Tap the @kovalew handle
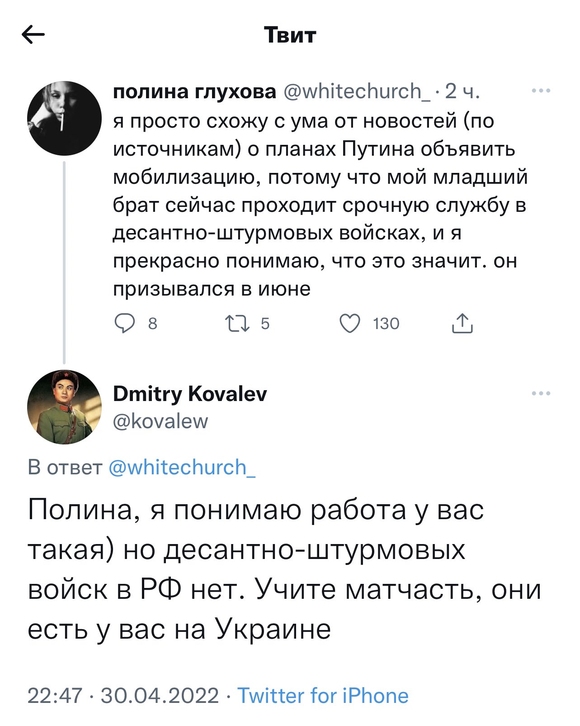The image size is (580, 726). point(160,421)
